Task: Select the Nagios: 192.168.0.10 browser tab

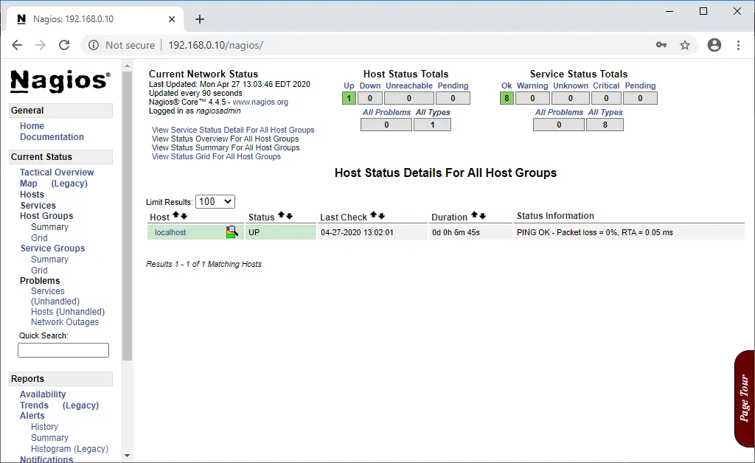Action: click(x=94, y=19)
